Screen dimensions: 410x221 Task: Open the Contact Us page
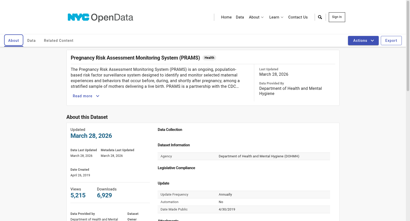[x=298, y=17]
